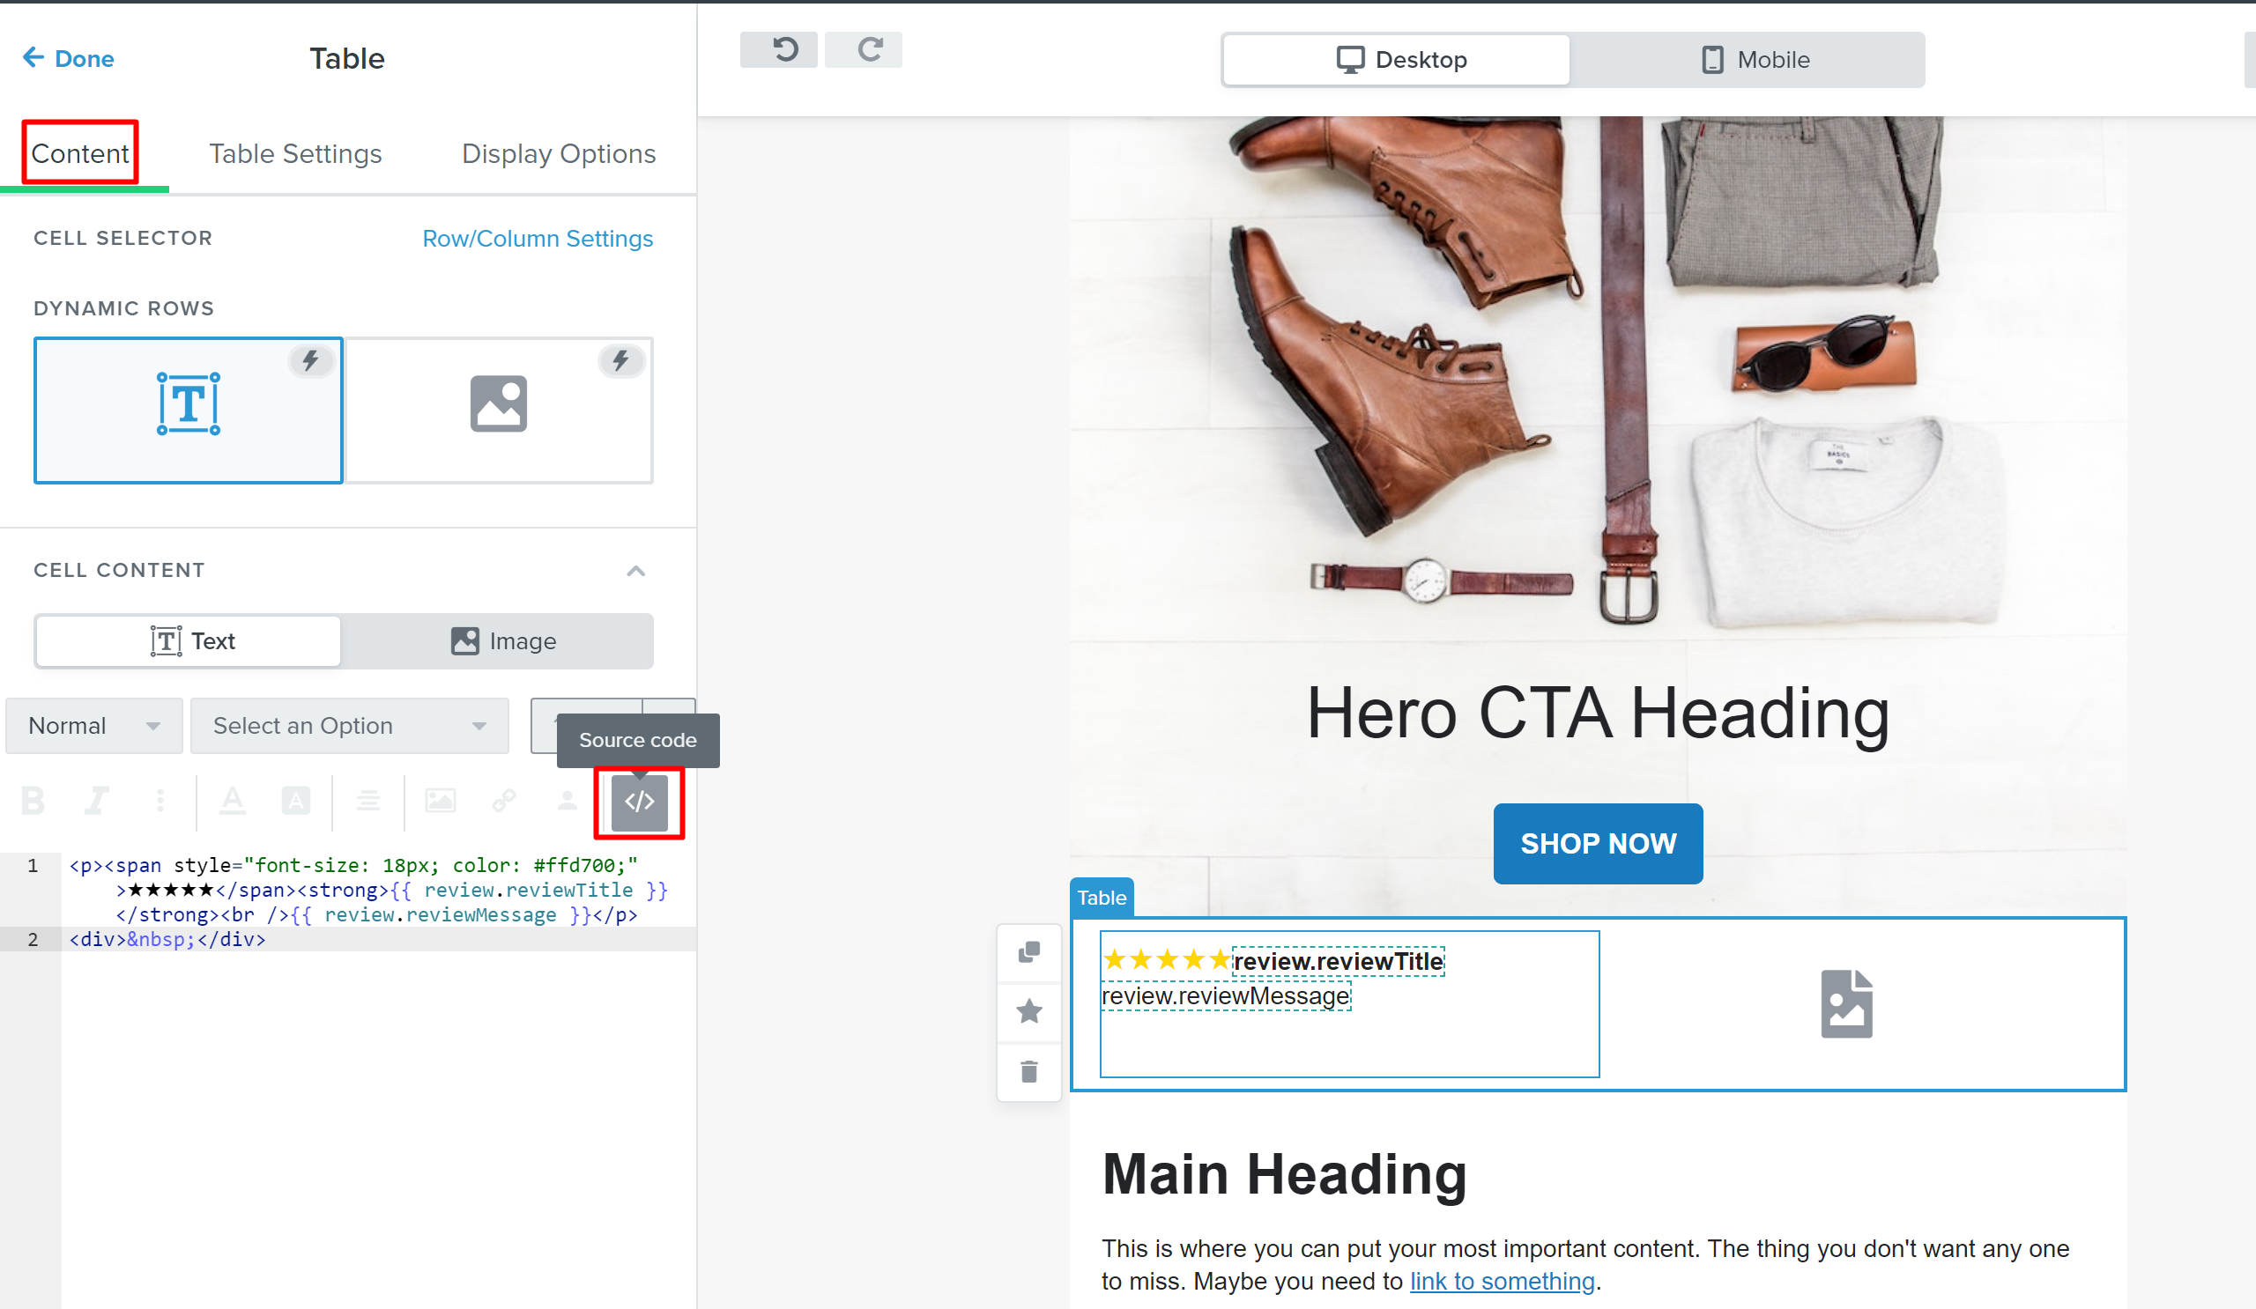
Task: Click the text color icon
Action: click(233, 800)
